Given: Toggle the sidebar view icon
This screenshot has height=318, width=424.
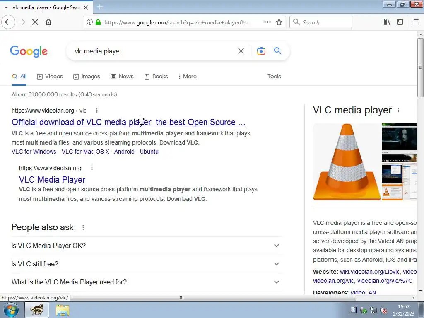Looking at the screenshot, I should click(x=400, y=22).
